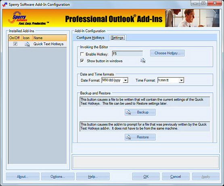The width and height of the screenshot is (224, 186).
Task: Maximize the Add-In Configuration window
Action: pos(203,3)
